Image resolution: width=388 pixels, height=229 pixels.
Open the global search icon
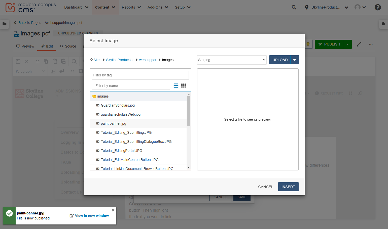[294, 7]
